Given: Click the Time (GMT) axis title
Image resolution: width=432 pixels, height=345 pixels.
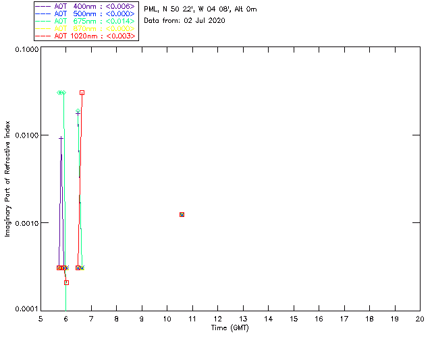Looking at the screenshot, I should pyautogui.click(x=231, y=329).
